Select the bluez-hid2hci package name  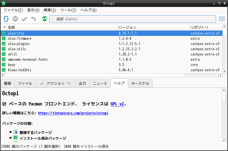20,70
